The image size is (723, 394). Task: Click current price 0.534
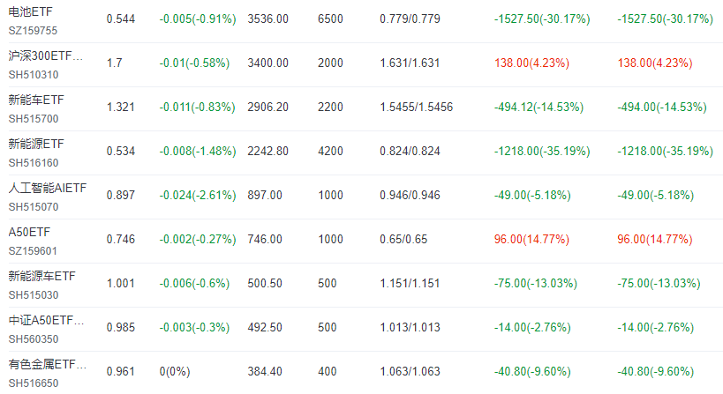pyautogui.click(x=121, y=152)
